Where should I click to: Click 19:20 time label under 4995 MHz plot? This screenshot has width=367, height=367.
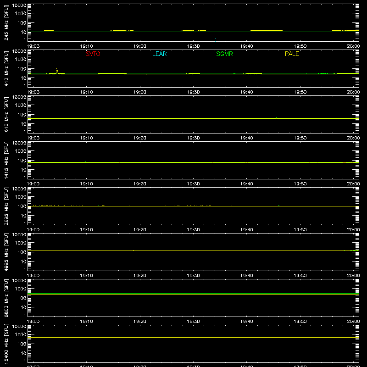[x=140, y=276]
